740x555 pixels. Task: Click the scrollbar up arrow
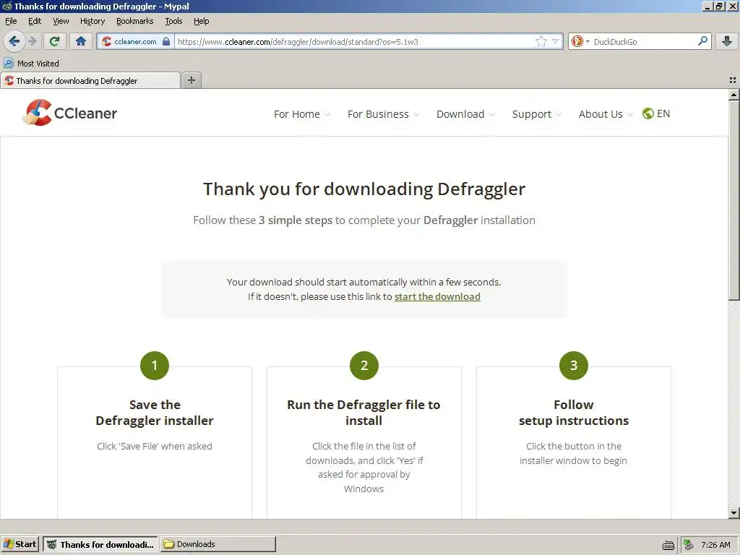click(734, 95)
